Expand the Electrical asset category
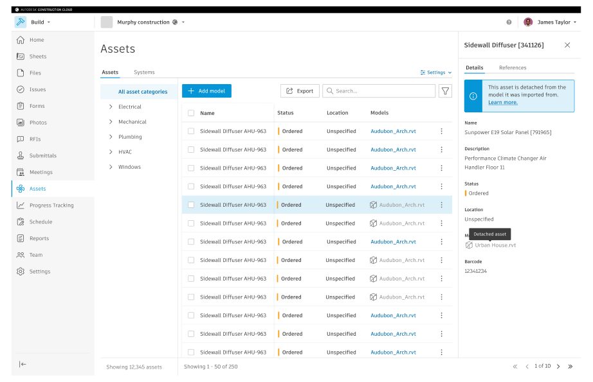 point(111,107)
